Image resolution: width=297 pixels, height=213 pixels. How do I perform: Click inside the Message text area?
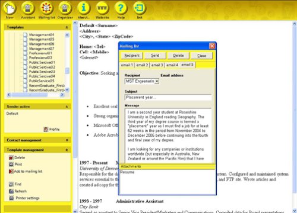[168, 135]
